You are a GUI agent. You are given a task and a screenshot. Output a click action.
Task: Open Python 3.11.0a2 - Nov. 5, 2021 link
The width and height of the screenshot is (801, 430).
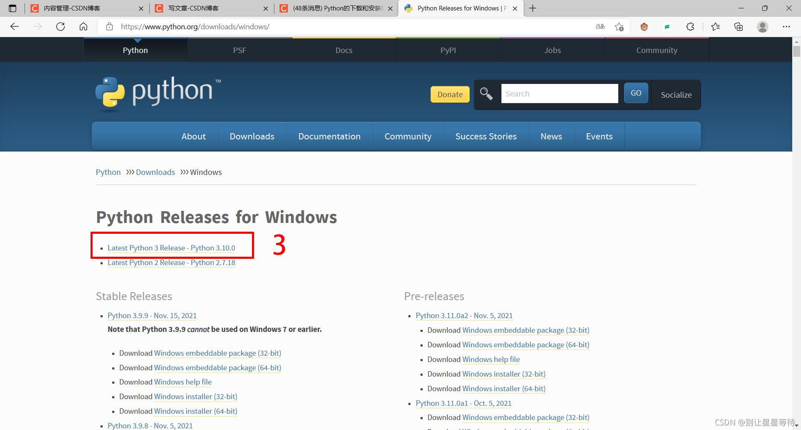[x=464, y=316]
